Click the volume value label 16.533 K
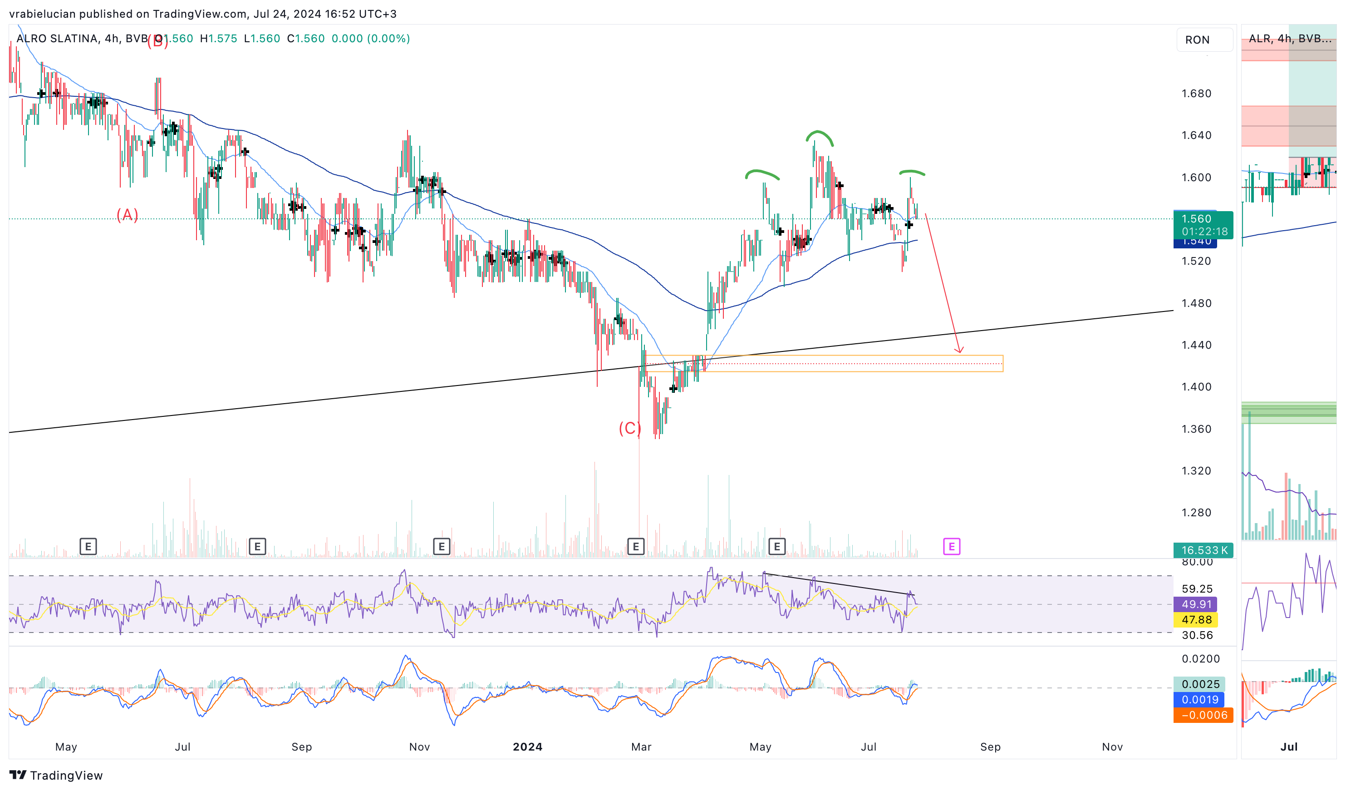Image resolution: width=1346 pixels, height=791 pixels. [x=1204, y=550]
